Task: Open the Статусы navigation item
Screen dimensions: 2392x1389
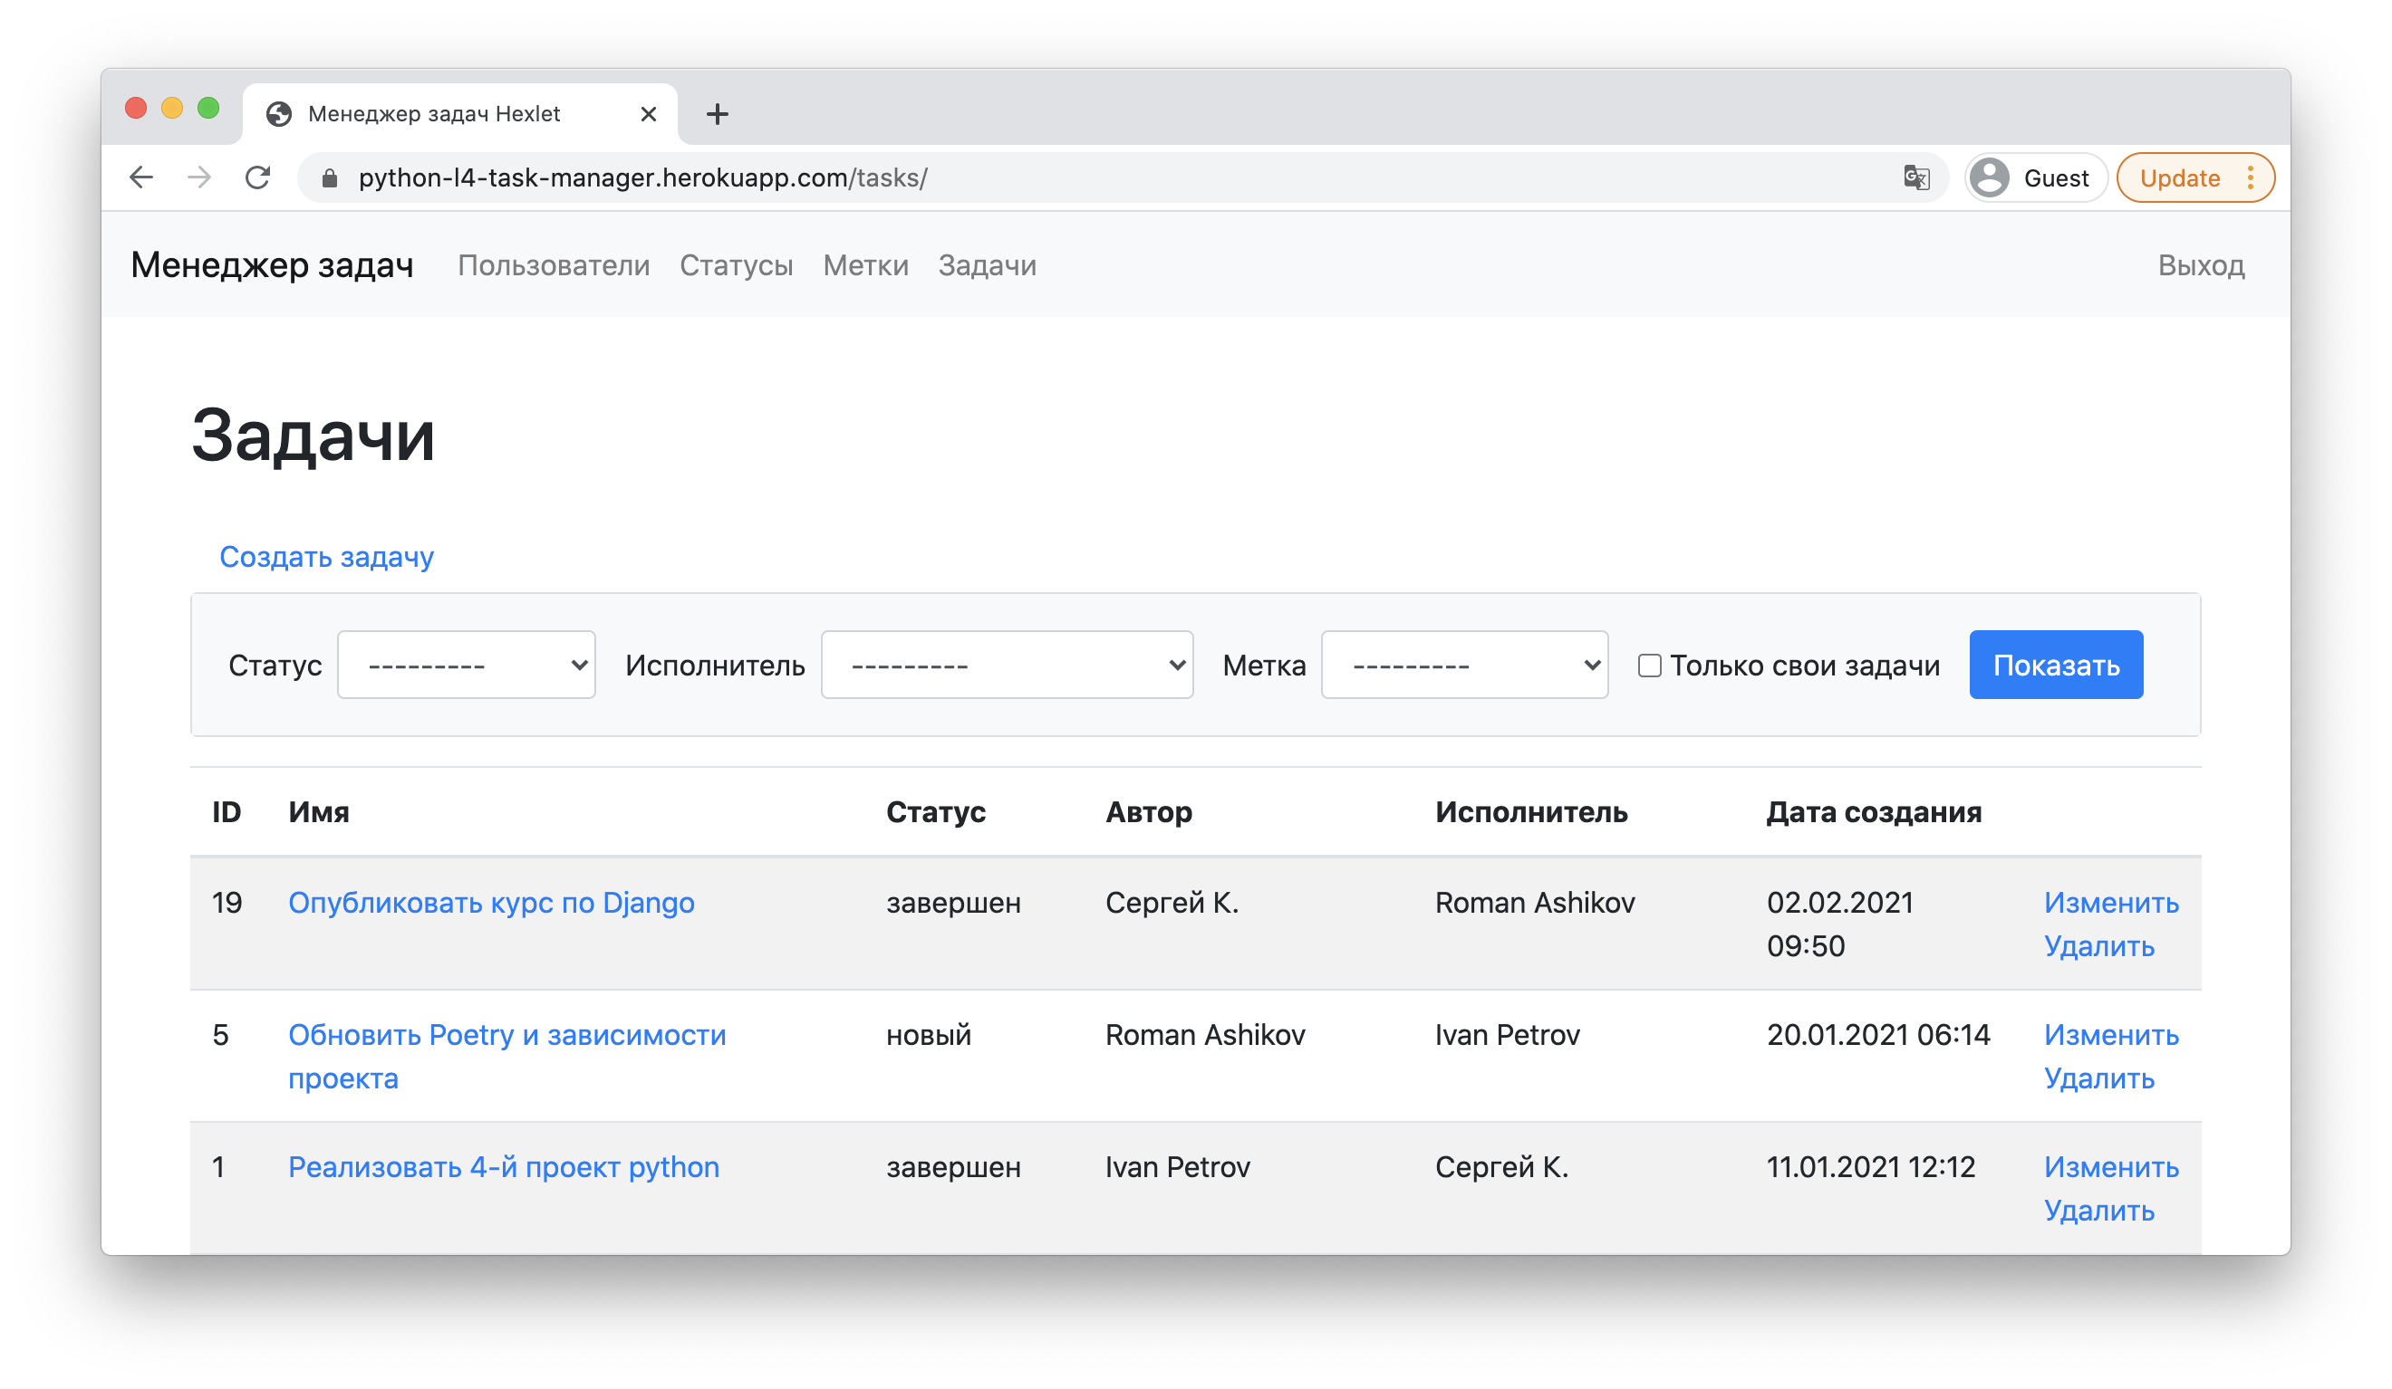Action: click(x=736, y=265)
